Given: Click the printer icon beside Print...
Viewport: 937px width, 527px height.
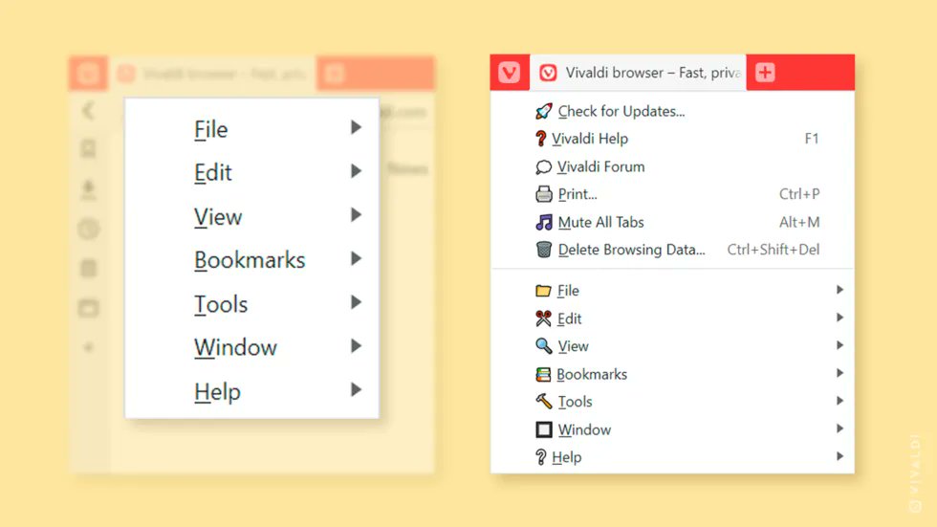Looking at the screenshot, I should 544,194.
